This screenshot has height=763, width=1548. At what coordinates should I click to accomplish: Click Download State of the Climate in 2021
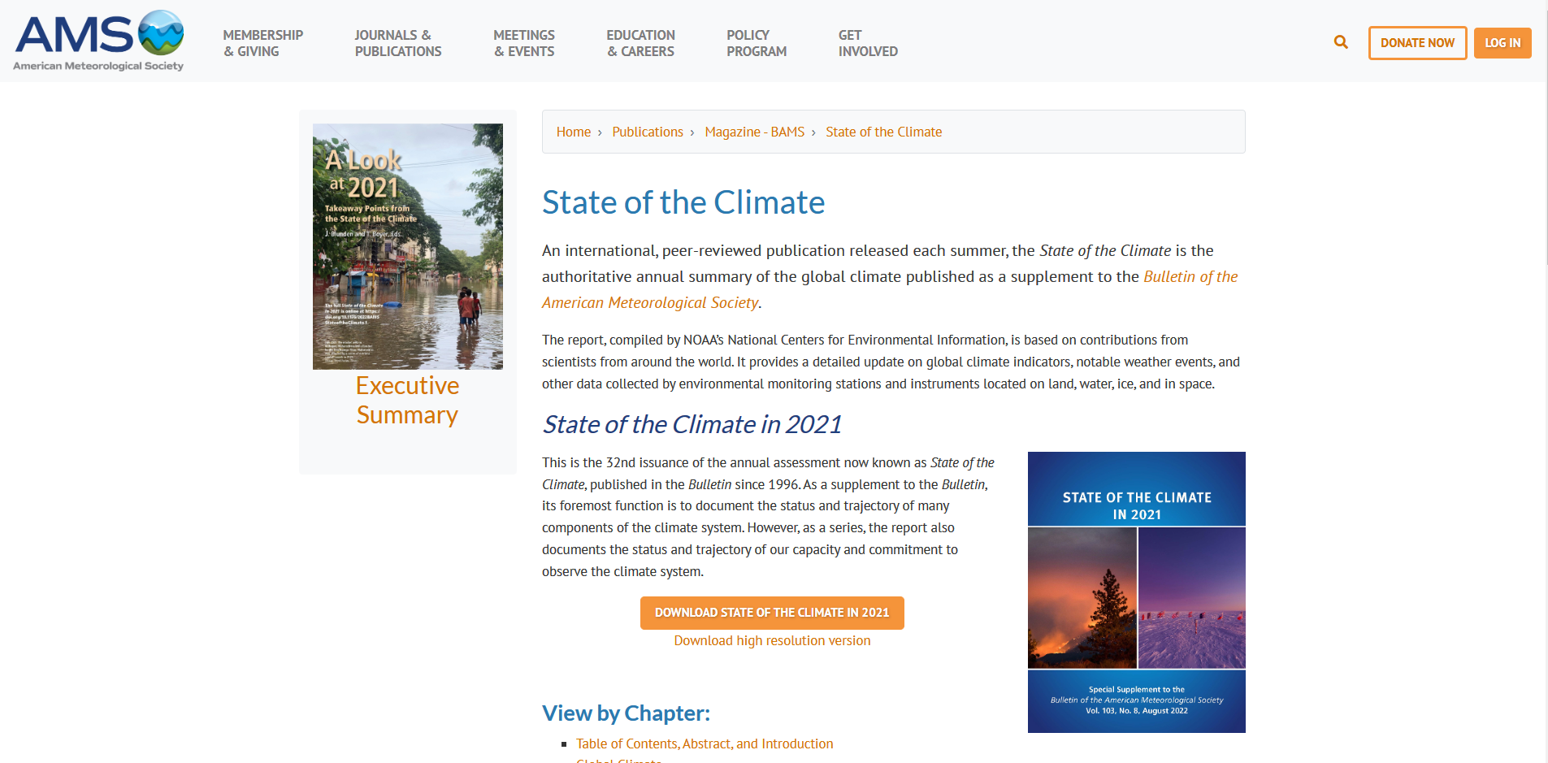pos(772,613)
